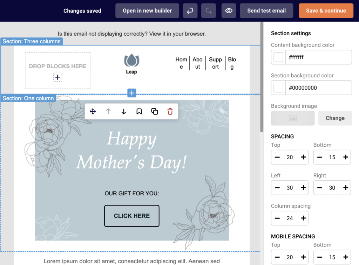
Task: Click the move block crosshair icon
Action: pos(93,111)
